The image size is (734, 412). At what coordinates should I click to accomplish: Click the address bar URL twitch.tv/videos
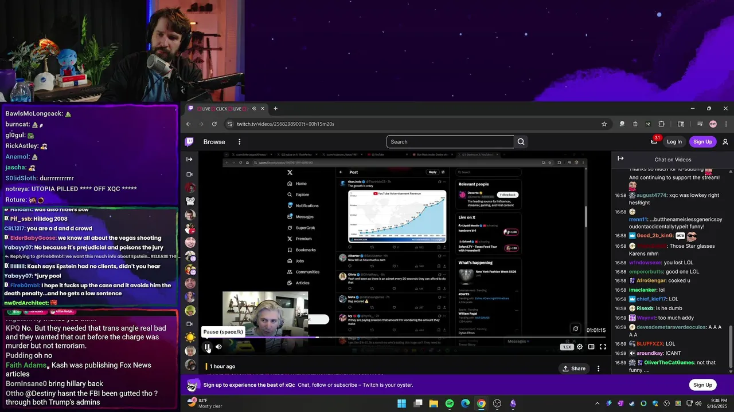286,124
